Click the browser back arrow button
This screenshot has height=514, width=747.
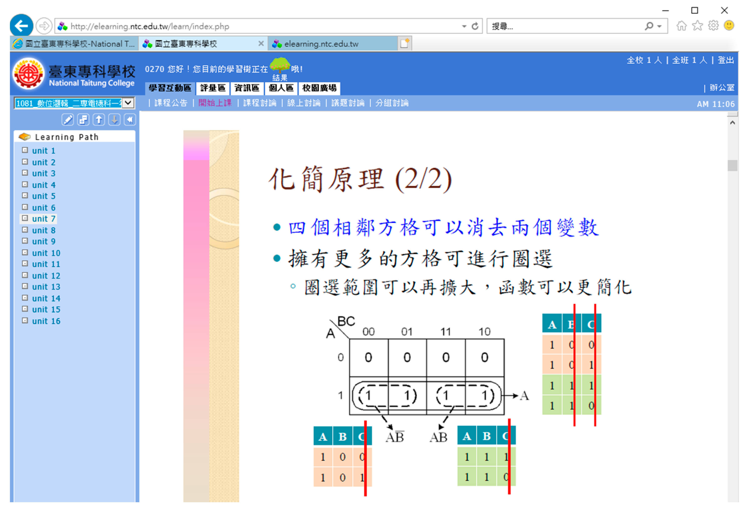(x=21, y=26)
